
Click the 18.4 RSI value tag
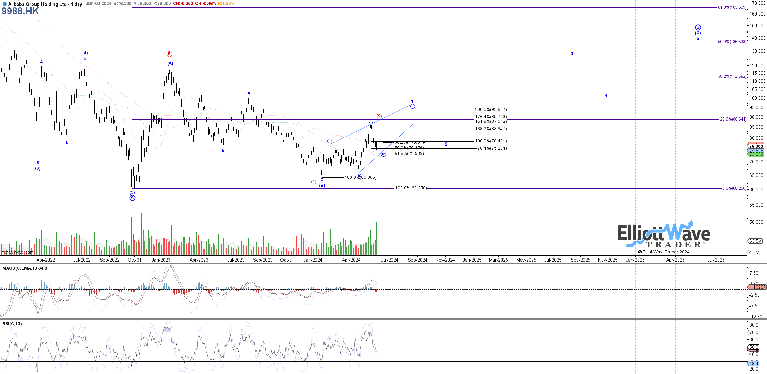point(754,363)
